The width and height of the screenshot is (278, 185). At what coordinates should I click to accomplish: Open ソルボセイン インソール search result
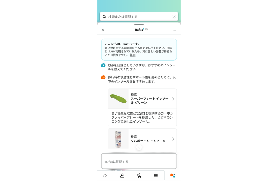coord(142,139)
